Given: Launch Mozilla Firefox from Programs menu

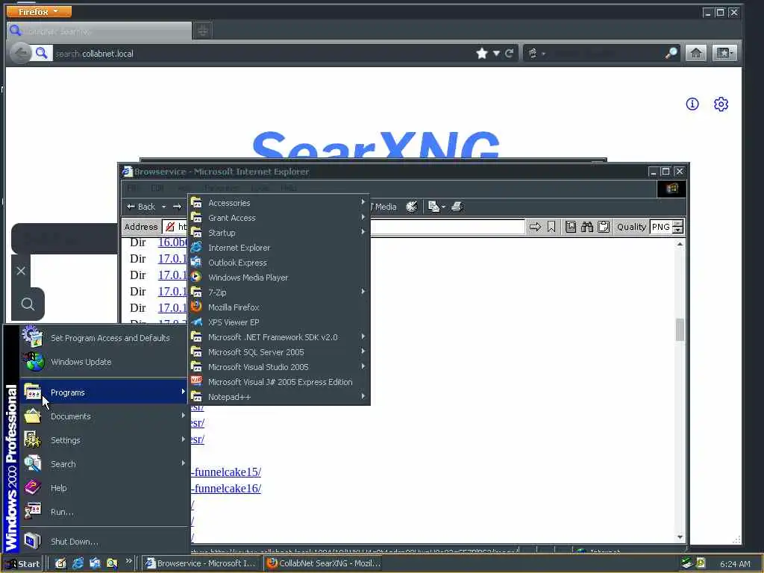Looking at the screenshot, I should click(x=279, y=307).
